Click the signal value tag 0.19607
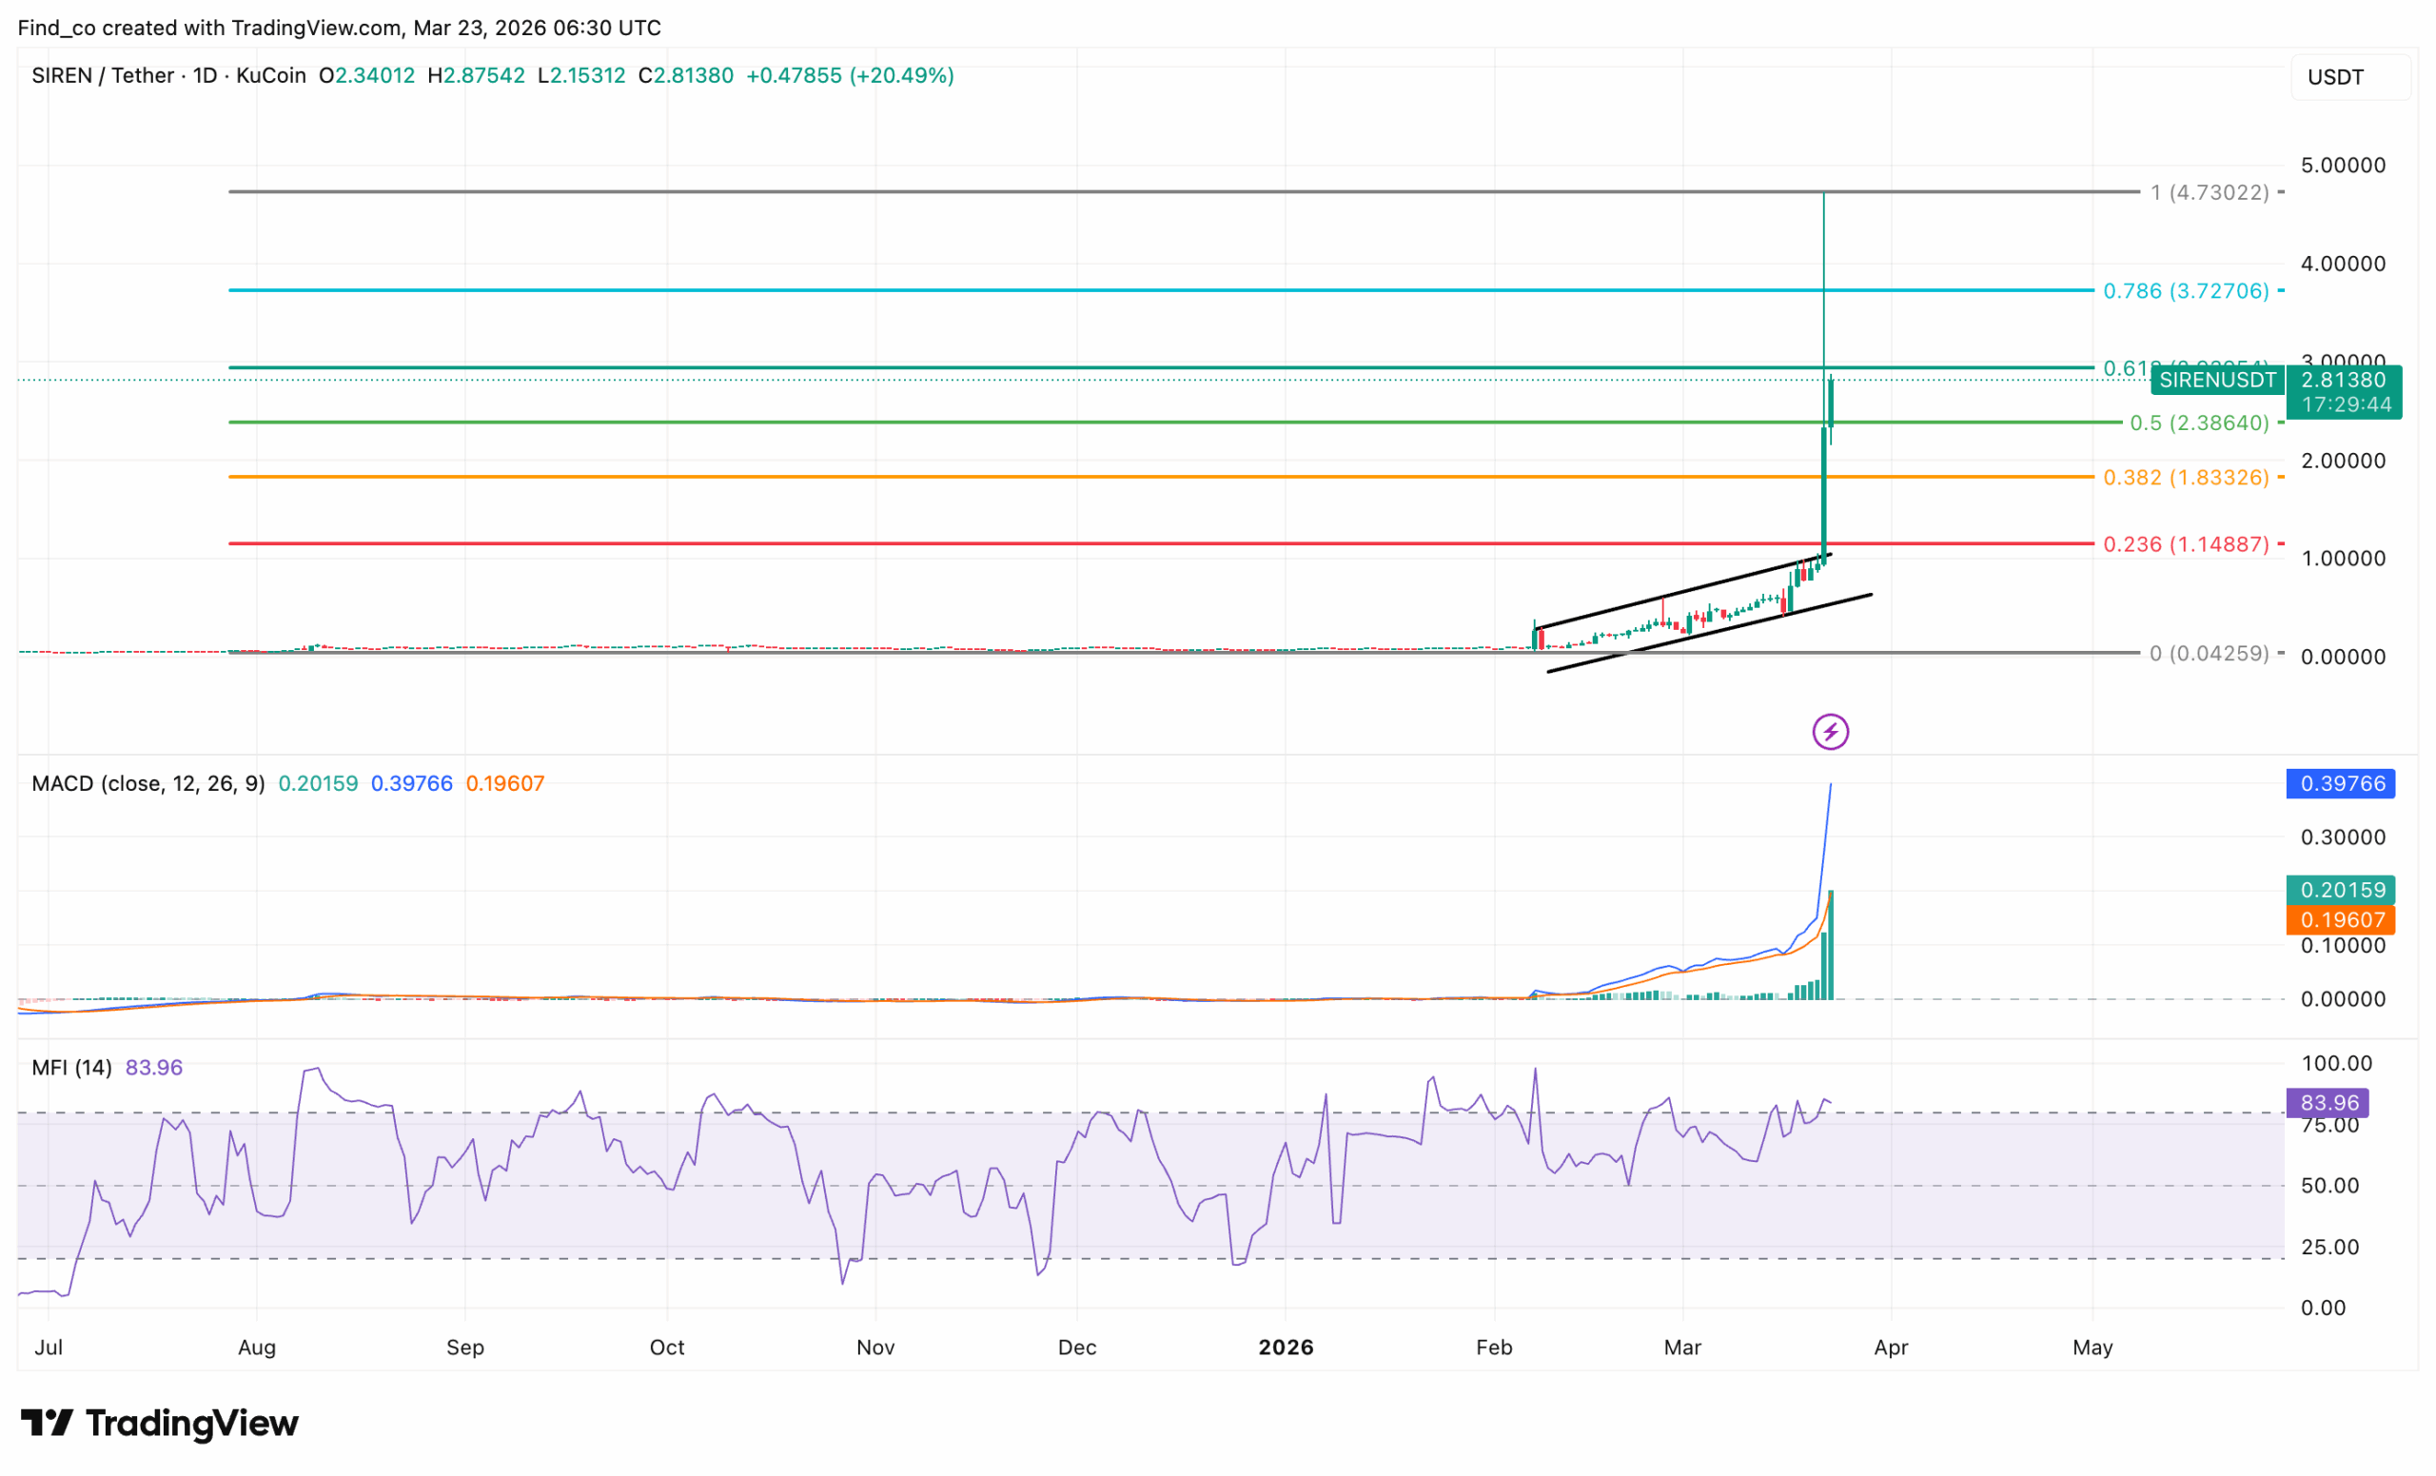The image size is (2436, 1476). 2340,919
